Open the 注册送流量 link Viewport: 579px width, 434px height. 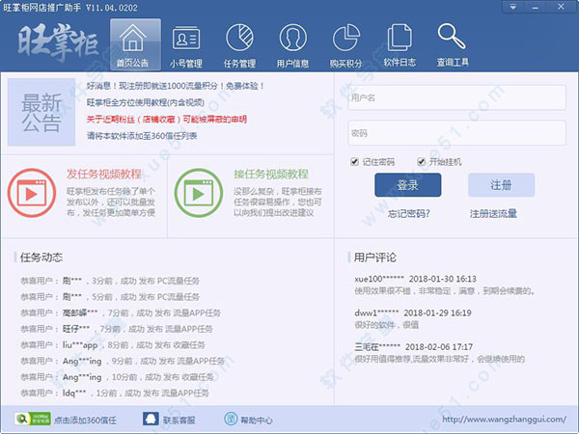pos(493,214)
